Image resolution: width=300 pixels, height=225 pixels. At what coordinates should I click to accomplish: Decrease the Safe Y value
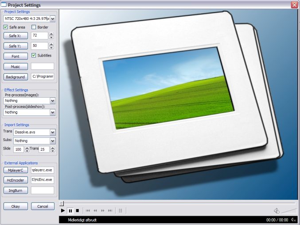tap(51, 48)
